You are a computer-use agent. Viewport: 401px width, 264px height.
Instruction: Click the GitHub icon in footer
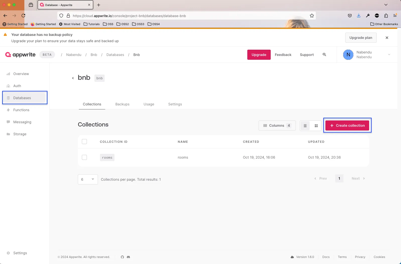tap(122, 257)
